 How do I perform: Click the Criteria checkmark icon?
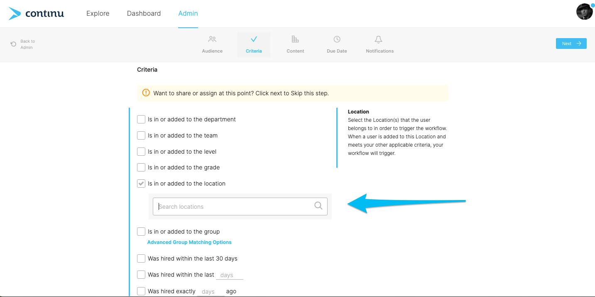[x=254, y=39]
